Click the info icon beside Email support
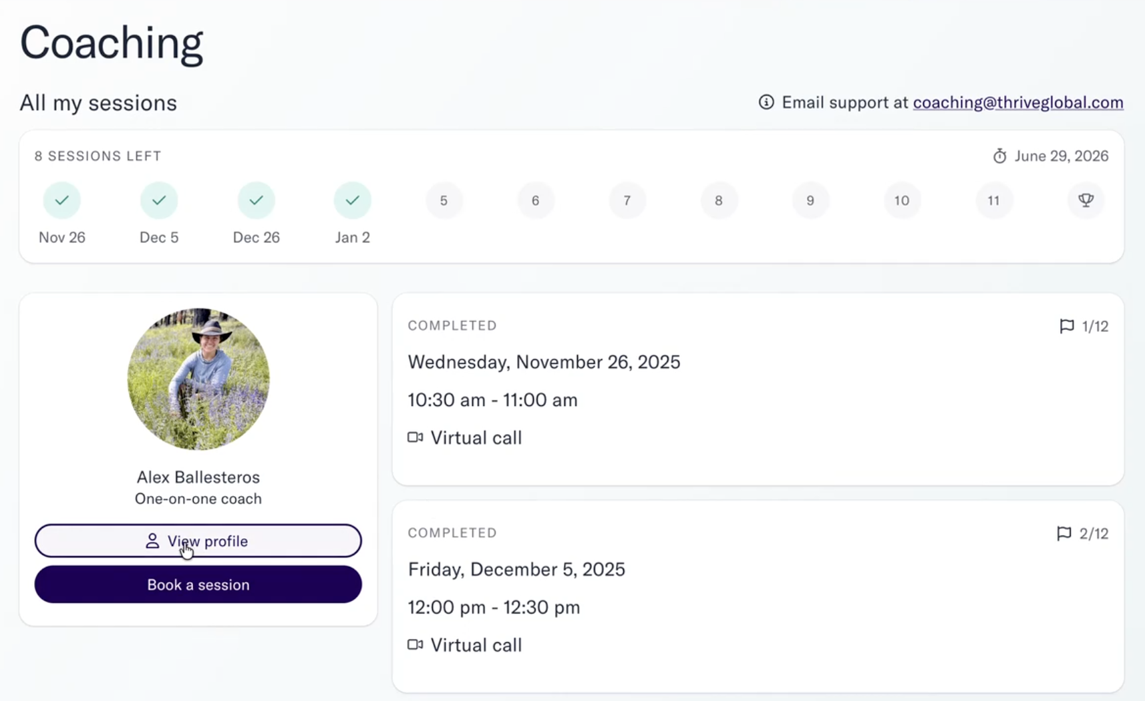The image size is (1145, 701). click(x=766, y=102)
